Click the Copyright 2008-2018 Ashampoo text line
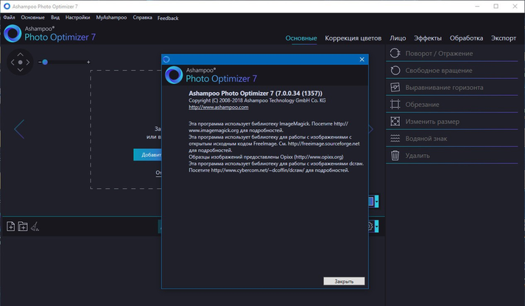Screen dimensions: 525x306 pyautogui.click(x=257, y=100)
